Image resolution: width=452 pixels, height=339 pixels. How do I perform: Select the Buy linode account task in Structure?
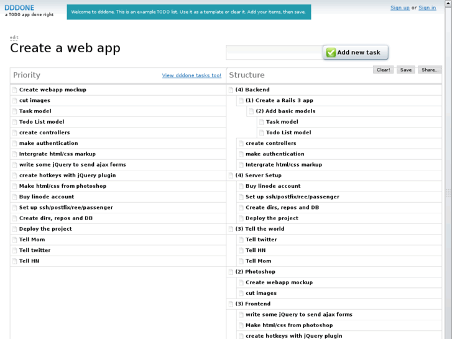[x=272, y=186]
